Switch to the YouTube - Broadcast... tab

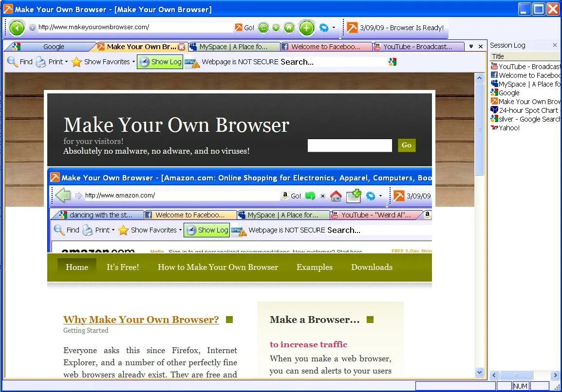click(x=418, y=47)
